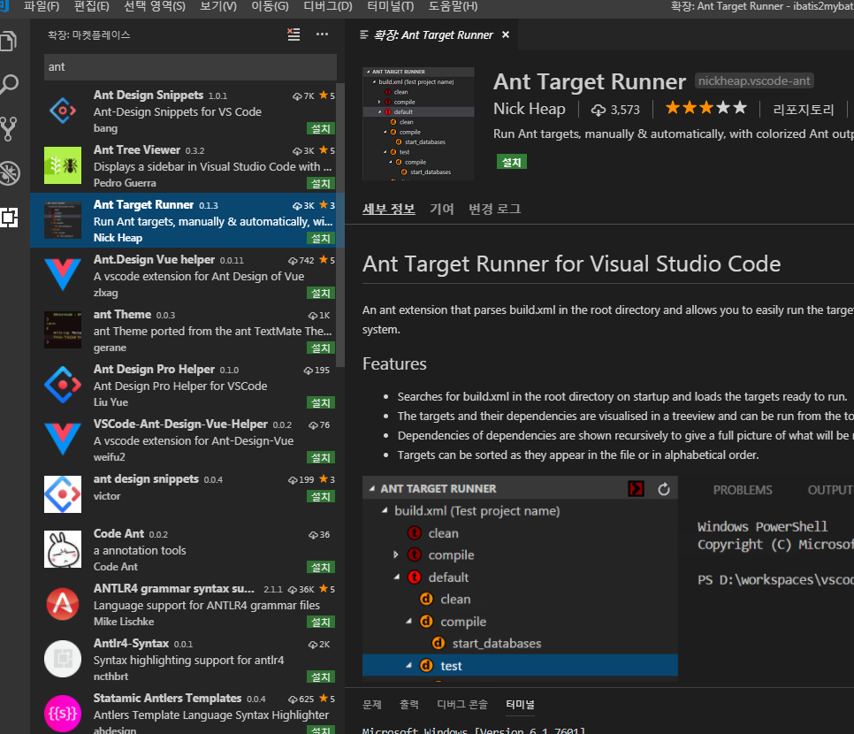
Task: Open the Debug view in activity bar
Action: click(x=9, y=173)
